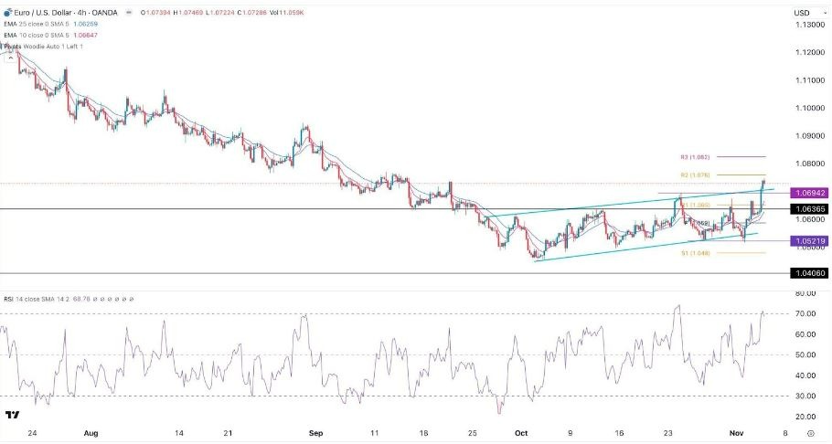The width and height of the screenshot is (832, 444).
Task: Click the purple 1.05219 price label
Action: tap(808, 241)
